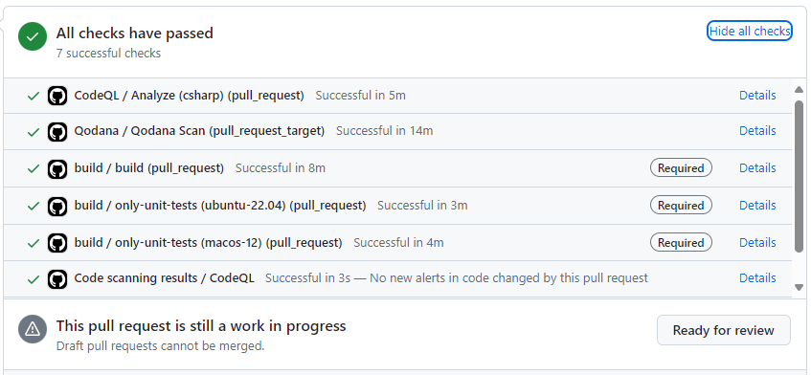Click GitHub icon for macos-12 unit tests
The height and width of the screenshot is (375, 811).
click(x=57, y=243)
